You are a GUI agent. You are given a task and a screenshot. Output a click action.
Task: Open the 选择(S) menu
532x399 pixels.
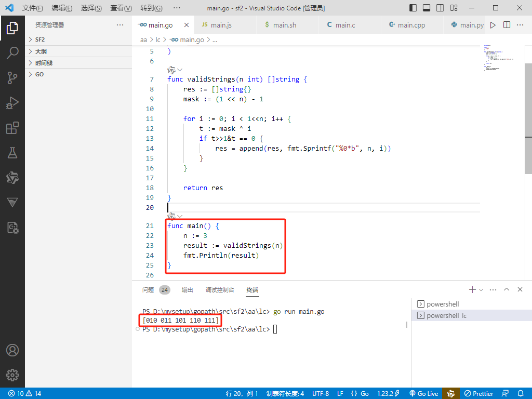(91, 8)
